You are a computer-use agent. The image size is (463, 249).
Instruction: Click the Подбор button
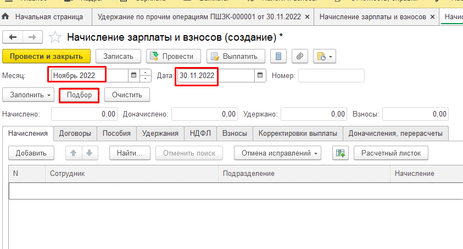coord(79,95)
